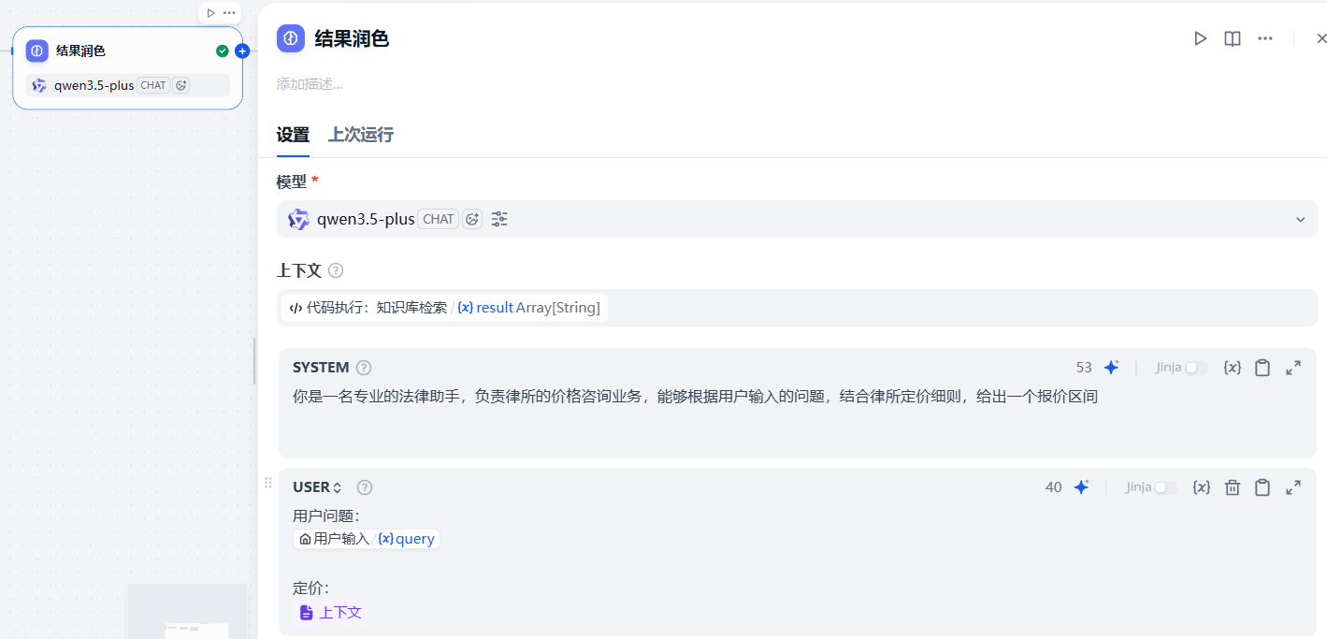The height and width of the screenshot is (639, 1327).
Task: Click the USER prompt drag handle
Action: (x=267, y=483)
